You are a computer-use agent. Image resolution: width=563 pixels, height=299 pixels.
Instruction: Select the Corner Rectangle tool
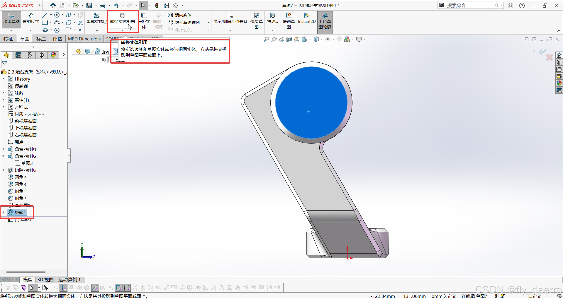point(45,23)
